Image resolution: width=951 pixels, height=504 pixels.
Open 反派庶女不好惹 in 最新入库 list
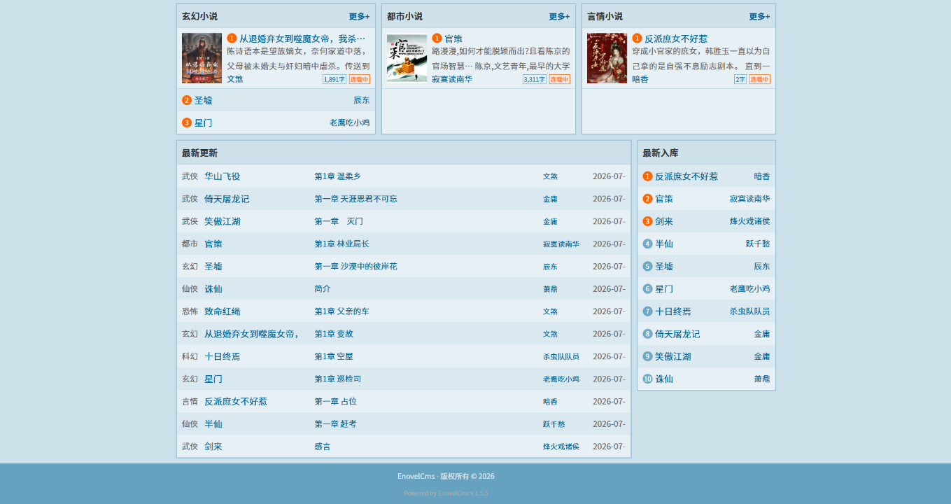click(x=686, y=176)
